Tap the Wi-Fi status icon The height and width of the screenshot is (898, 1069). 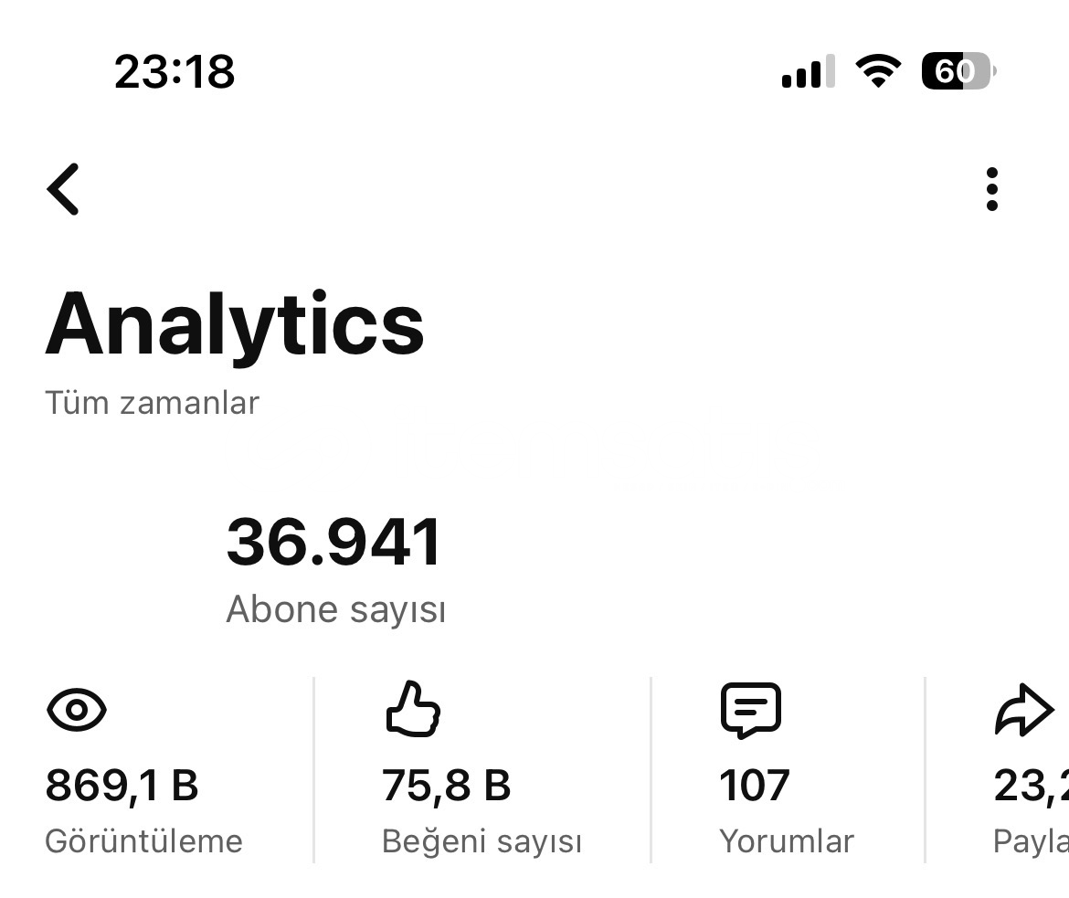pyautogui.click(x=877, y=71)
